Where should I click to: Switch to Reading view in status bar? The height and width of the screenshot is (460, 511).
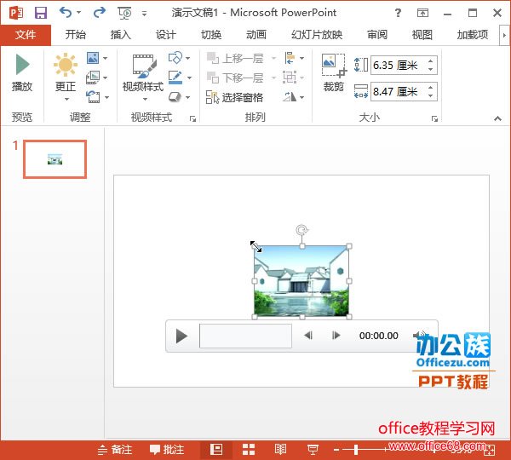(x=280, y=449)
